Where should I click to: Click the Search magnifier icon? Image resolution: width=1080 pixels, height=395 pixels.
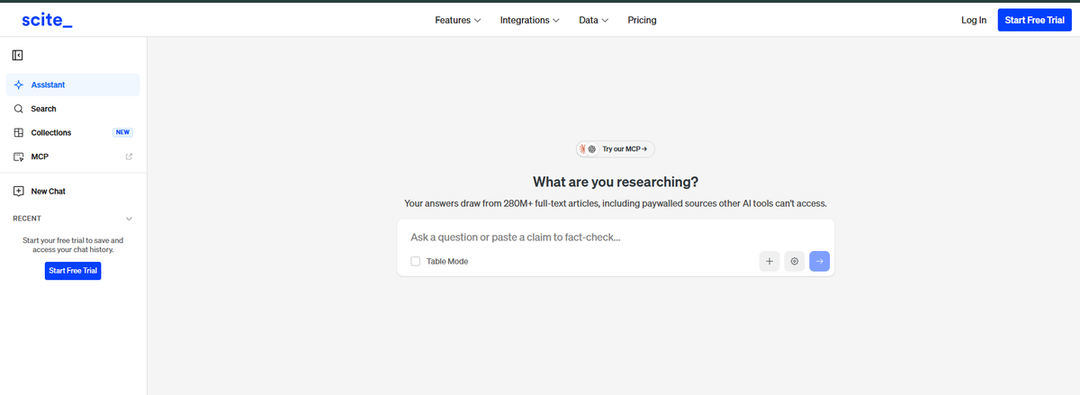(x=18, y=109)
